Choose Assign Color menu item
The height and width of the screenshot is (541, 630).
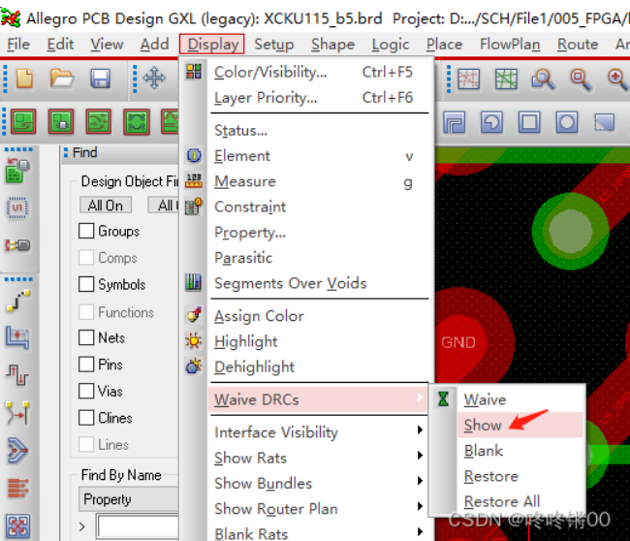click(320, 316)
